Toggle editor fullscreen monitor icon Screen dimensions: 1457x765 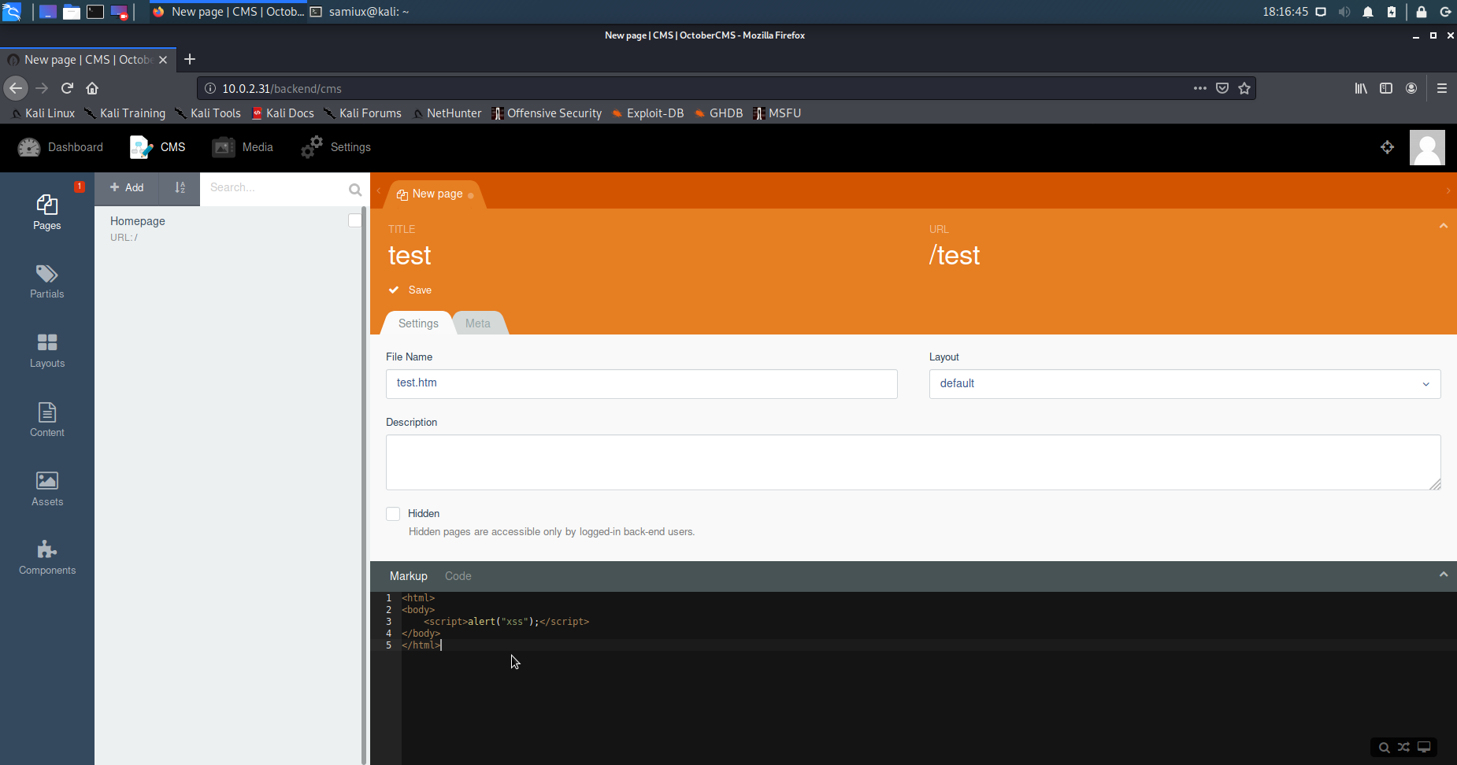tap(1424, 747)
